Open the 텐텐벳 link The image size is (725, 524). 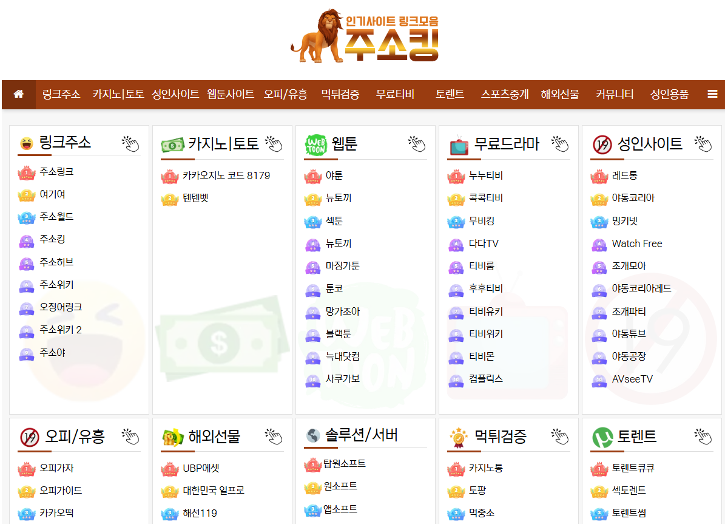coord(195,198)
